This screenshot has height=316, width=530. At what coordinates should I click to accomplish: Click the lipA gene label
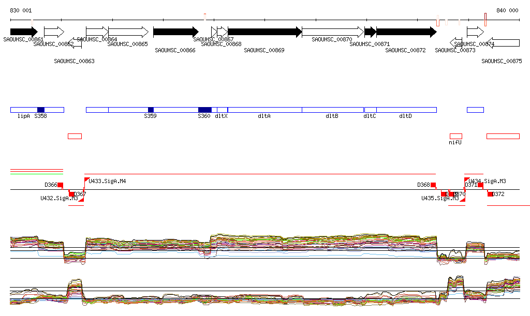point(23,116)
